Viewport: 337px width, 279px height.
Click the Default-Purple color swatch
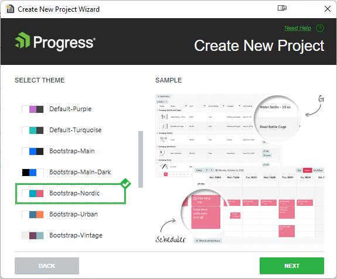(33, 109)
